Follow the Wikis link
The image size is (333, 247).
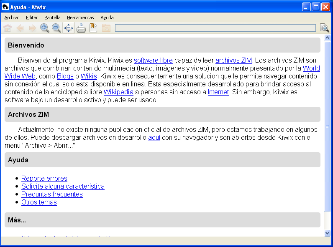[89, 76]
